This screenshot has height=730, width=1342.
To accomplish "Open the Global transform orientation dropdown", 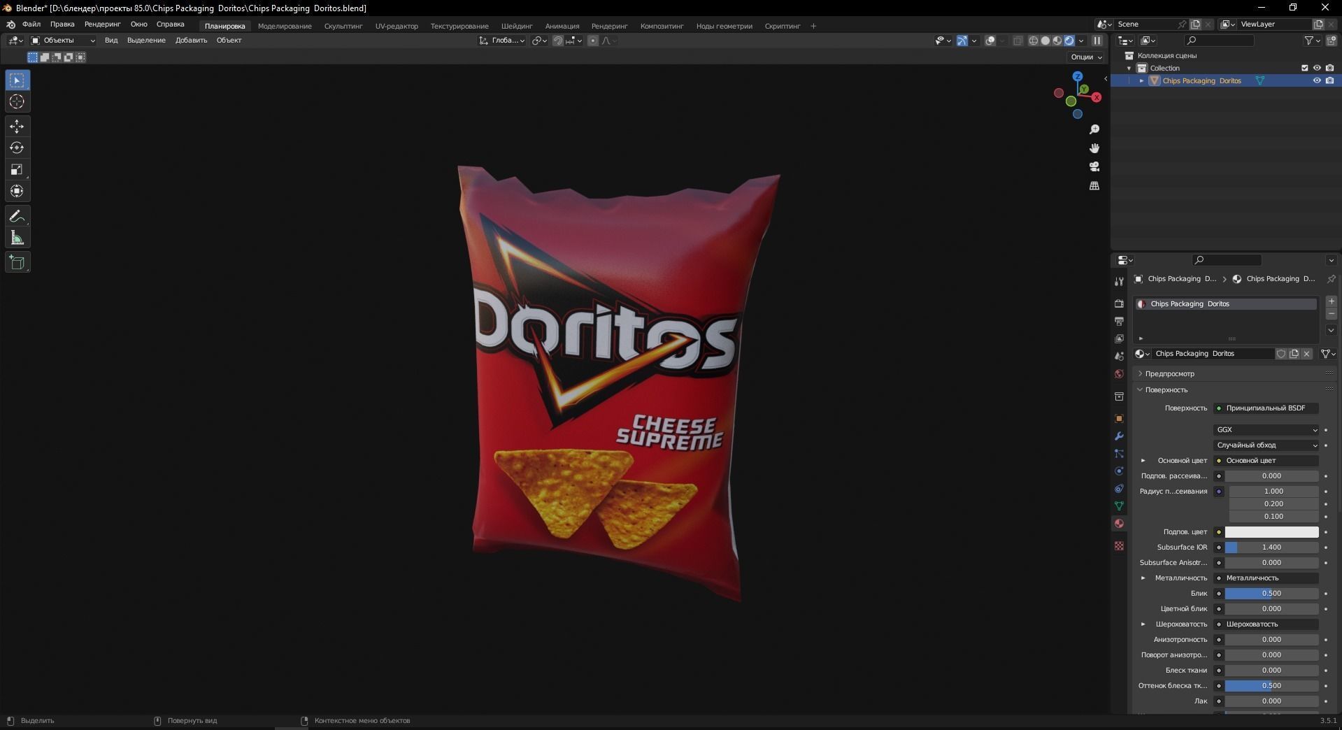I will [x=502, y=41].
